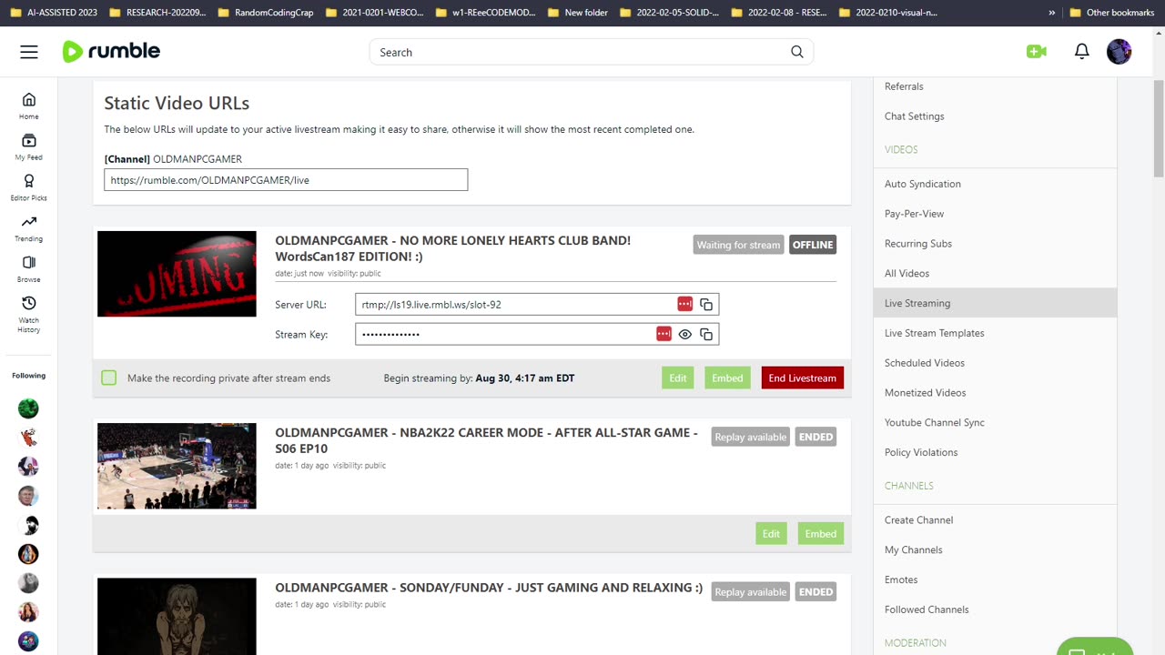Open the NO MORE LONELY HEARTS stream title
This screenshot has width=1165, height=655.
tap(452, 248)
